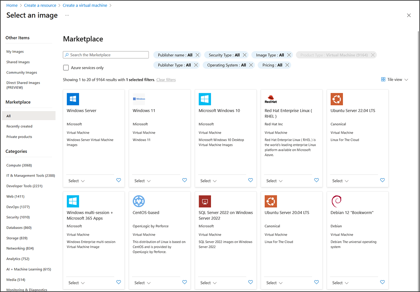Favorite Windows 11 with heart icon
The width and height of the screenshot is (420, 292).
click(x=184, y=180)
